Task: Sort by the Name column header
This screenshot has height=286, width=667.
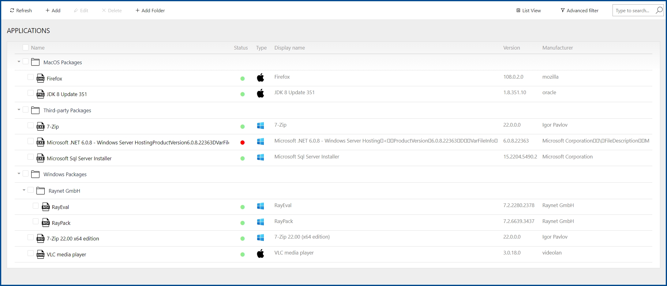Action: pos(38,48)
